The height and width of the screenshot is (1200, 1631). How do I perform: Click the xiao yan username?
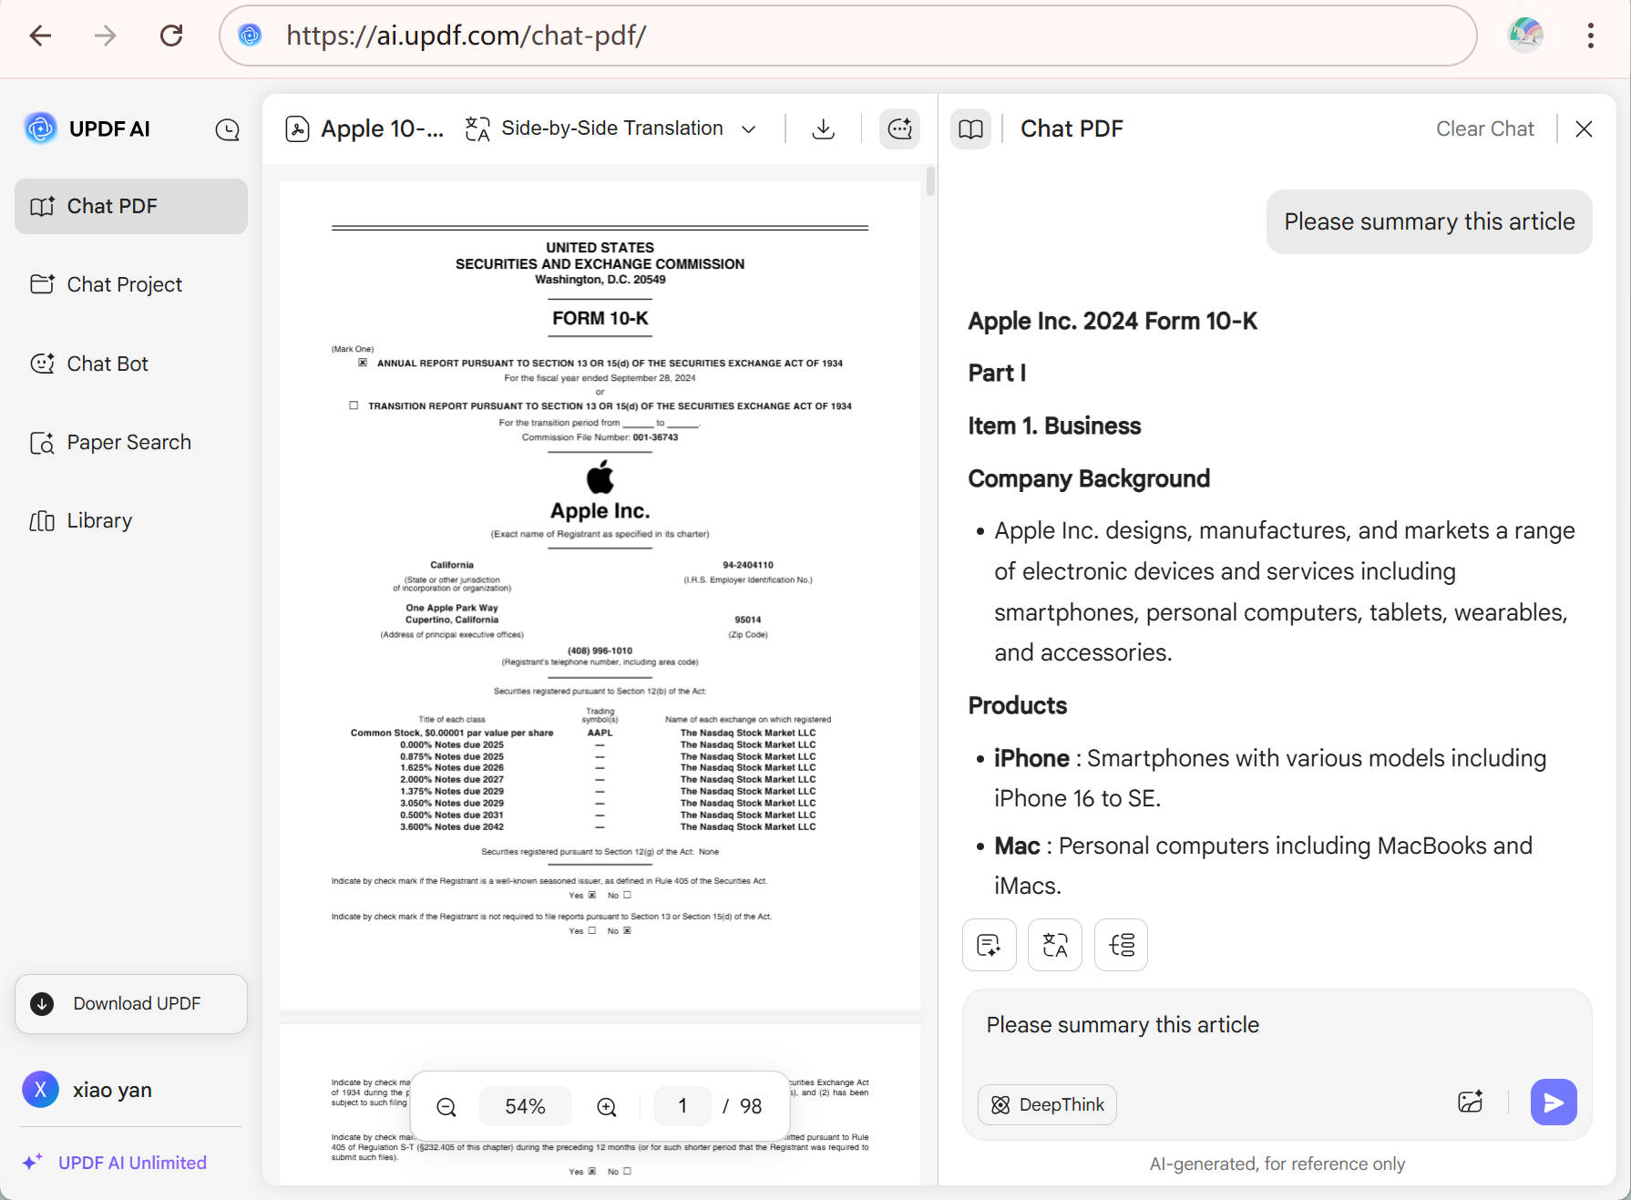pos(112,1090)
